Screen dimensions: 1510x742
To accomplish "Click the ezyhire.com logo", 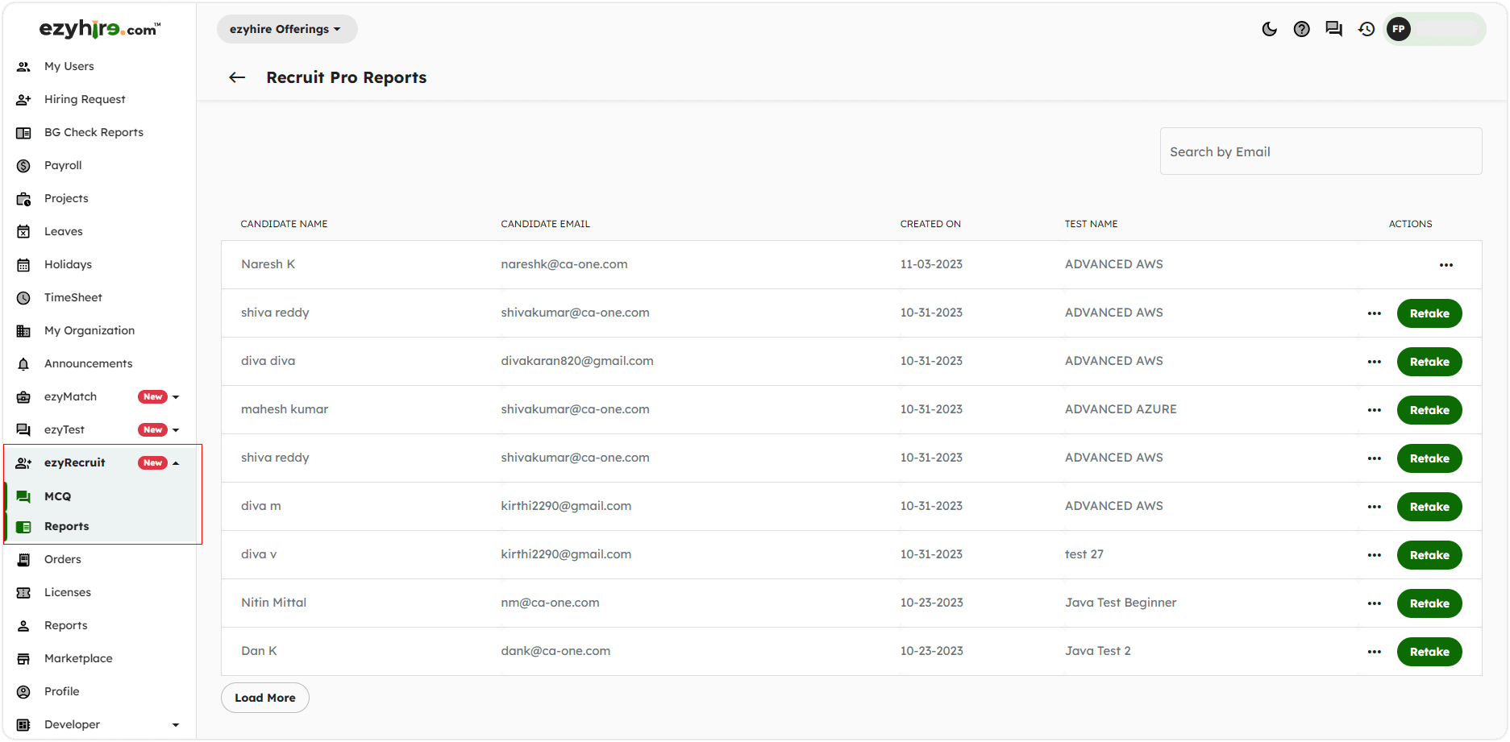I will [100, 29].
